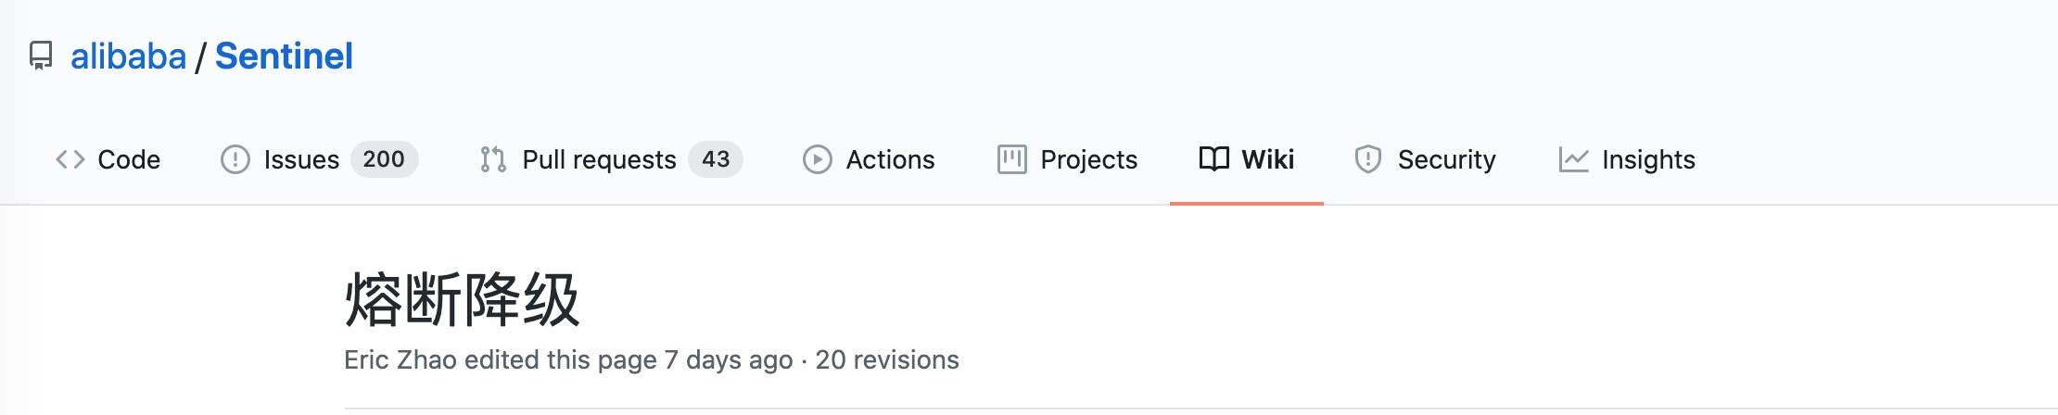View the 20 revisions history link
Viewport: 2058px width, 415px height.
(887, 359)
